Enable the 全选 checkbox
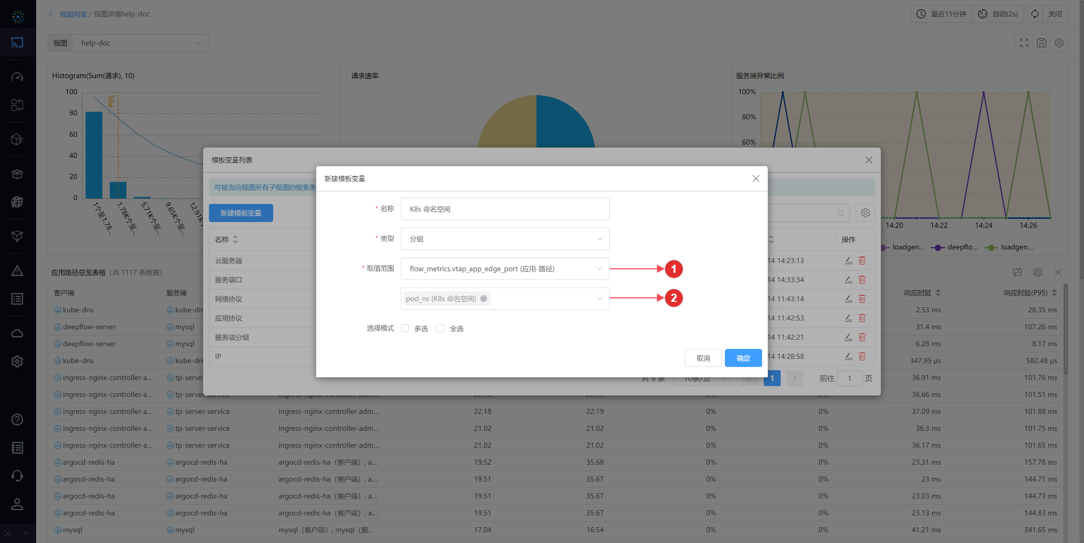Viewport: 1084px width, 543px height. tap(440, 329)
